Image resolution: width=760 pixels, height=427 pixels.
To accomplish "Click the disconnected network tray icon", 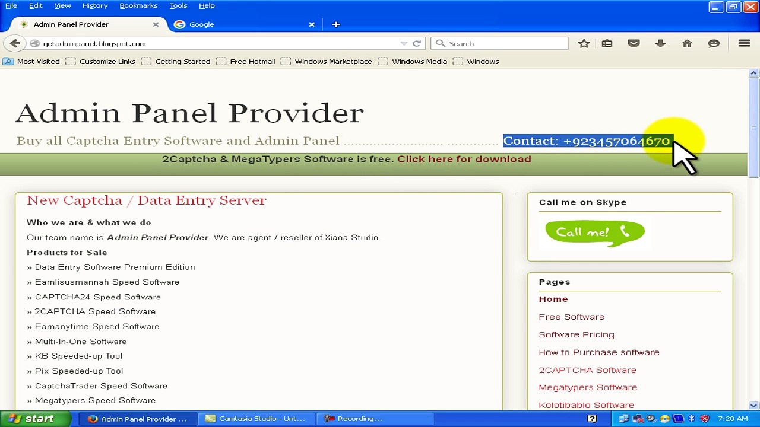I will tap(637, 419).
